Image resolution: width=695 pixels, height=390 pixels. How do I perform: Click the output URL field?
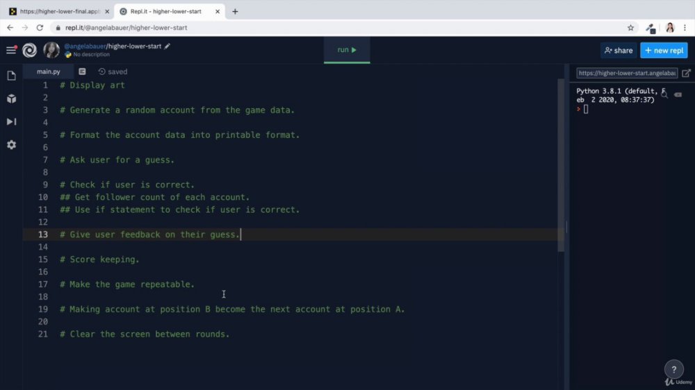(x=627, y=73)
